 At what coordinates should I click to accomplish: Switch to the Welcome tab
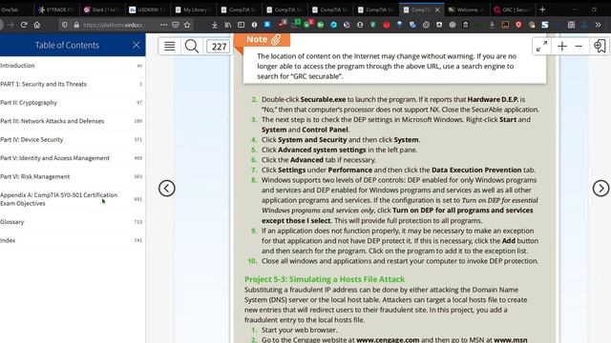pyautogui.click(x=467, y=10)
